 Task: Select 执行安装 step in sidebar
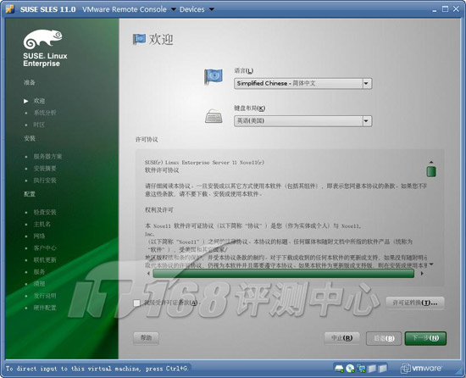tap(45, 181)
